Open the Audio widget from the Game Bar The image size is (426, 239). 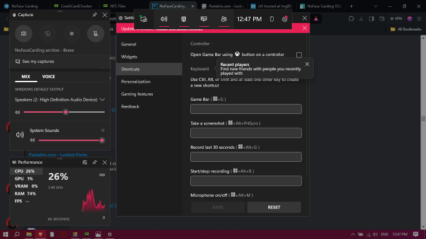[x=164, y=19]
